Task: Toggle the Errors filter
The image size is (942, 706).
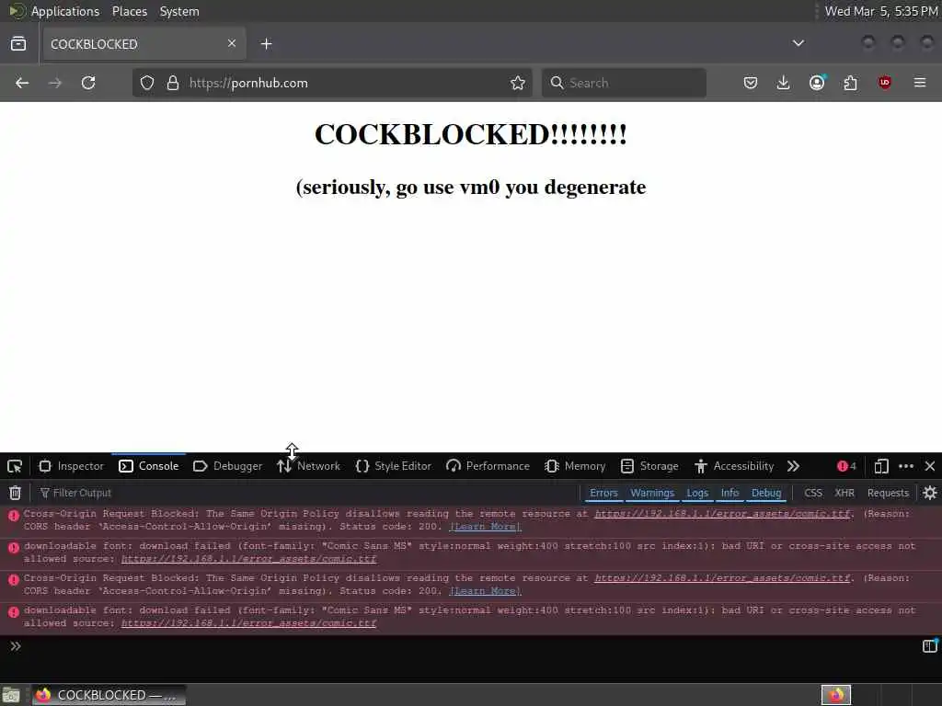Action: [x=603, y=493]
